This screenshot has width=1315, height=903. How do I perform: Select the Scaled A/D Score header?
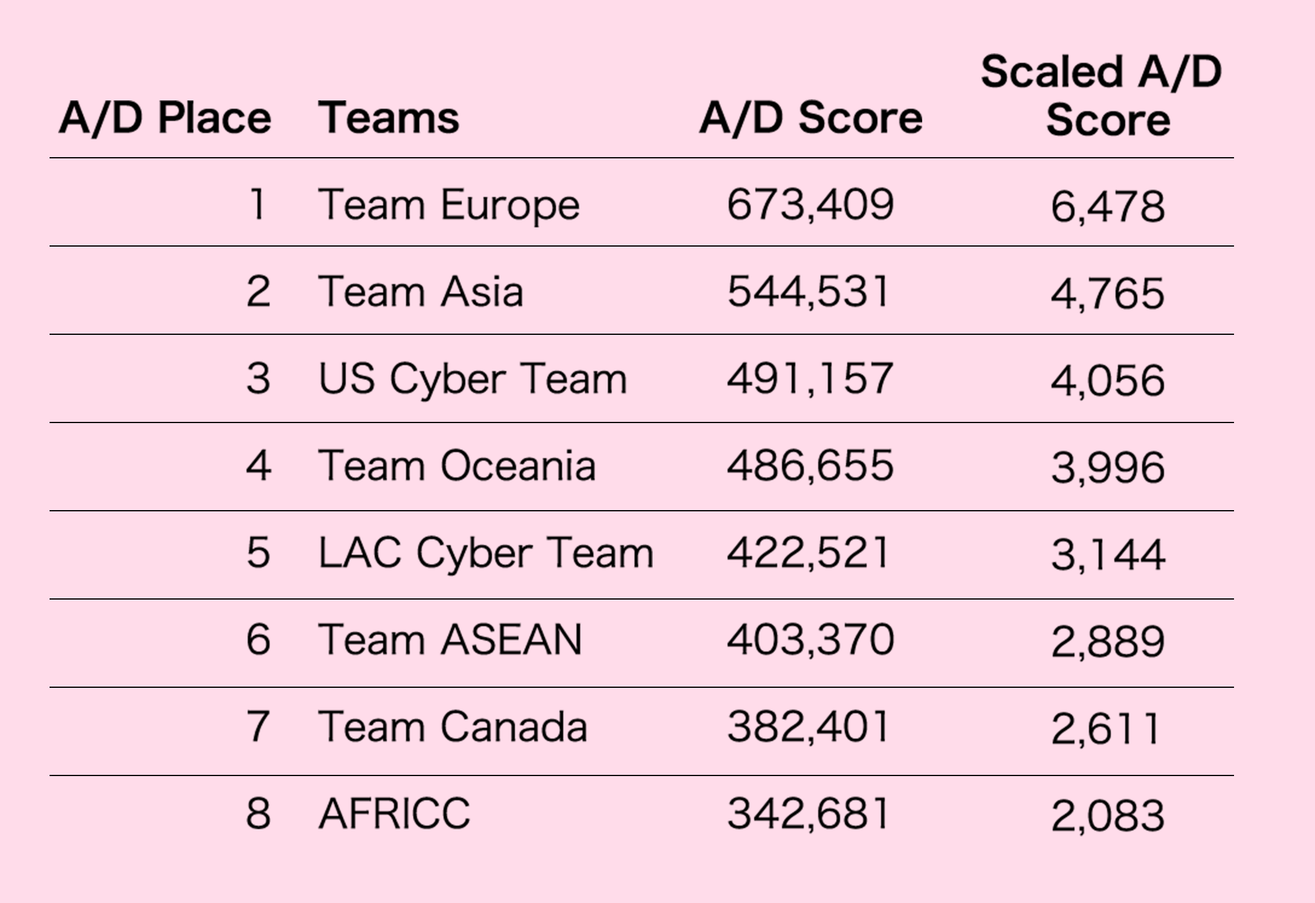[1101, 95]
